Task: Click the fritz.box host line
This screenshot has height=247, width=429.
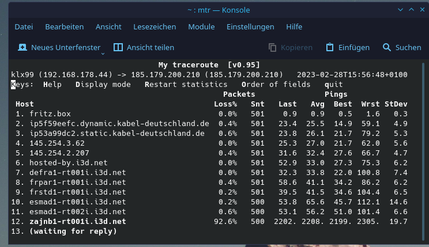Action: point(50,114)
